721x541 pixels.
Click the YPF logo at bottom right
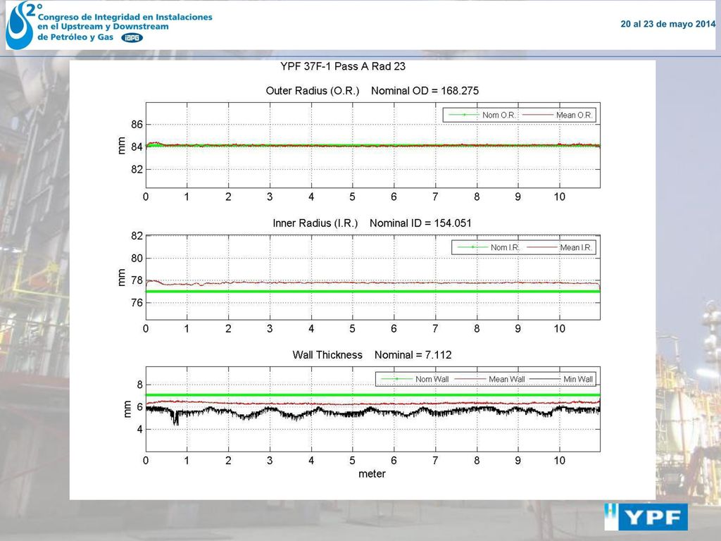pos(646,517)
